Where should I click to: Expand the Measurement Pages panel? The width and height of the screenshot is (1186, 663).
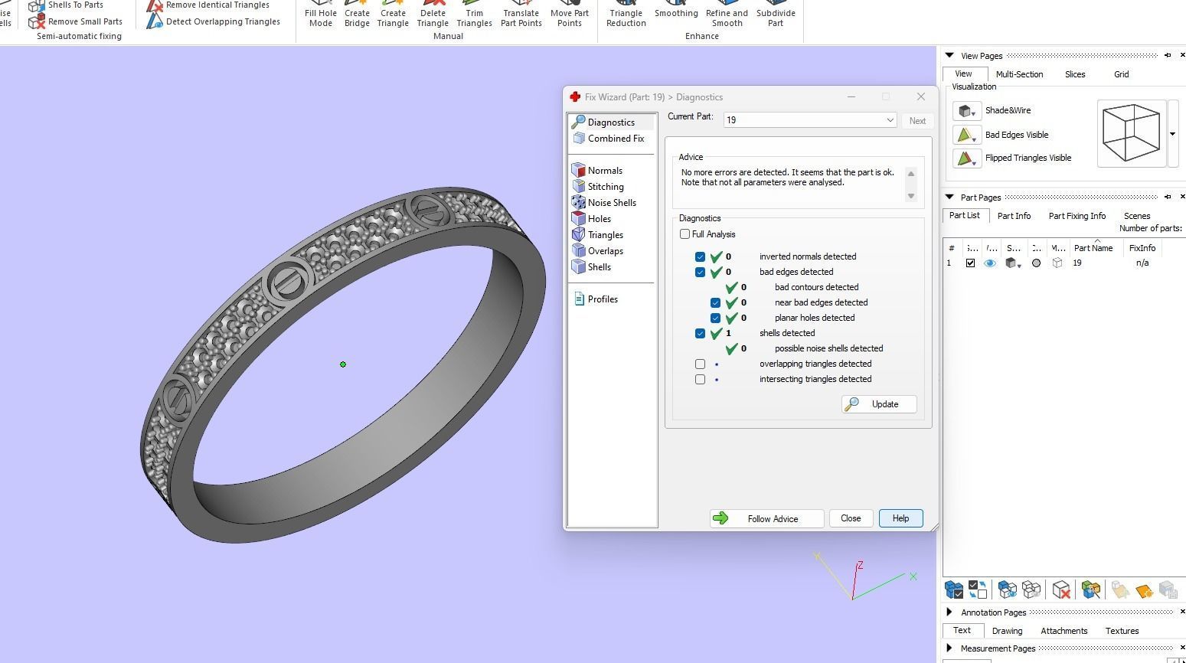[949, 648]
